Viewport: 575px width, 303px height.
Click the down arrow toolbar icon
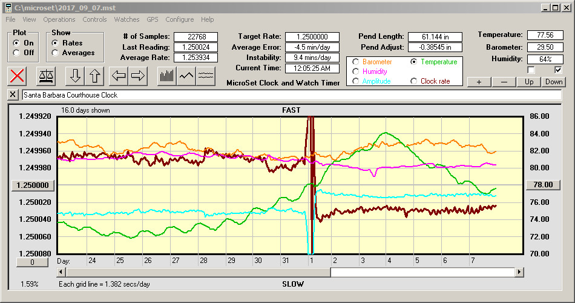75,76
